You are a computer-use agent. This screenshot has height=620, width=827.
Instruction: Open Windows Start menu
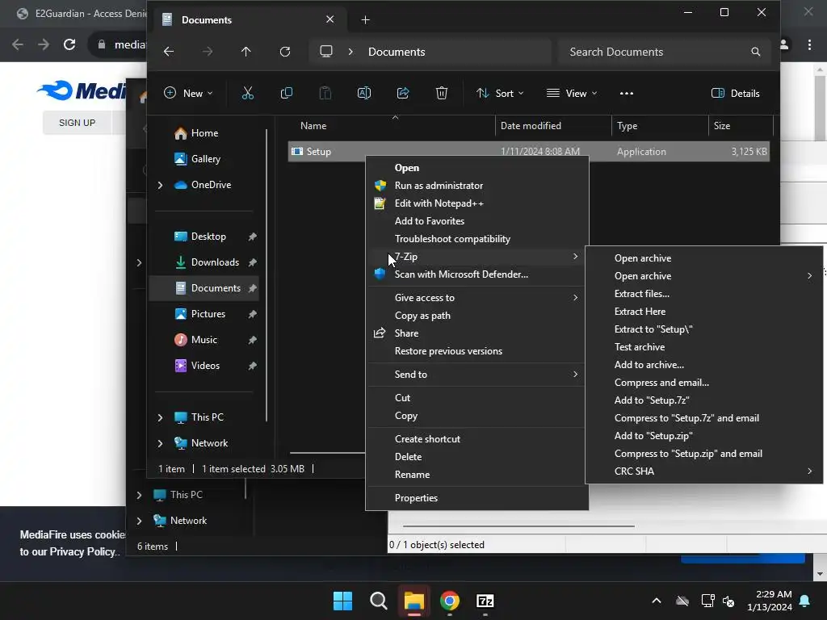(x=342, y=601)
